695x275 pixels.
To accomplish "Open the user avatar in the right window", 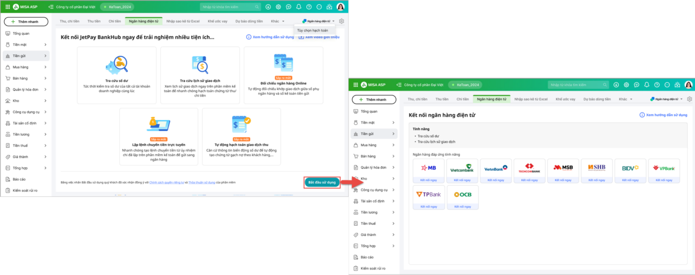I will coord(688,85).
